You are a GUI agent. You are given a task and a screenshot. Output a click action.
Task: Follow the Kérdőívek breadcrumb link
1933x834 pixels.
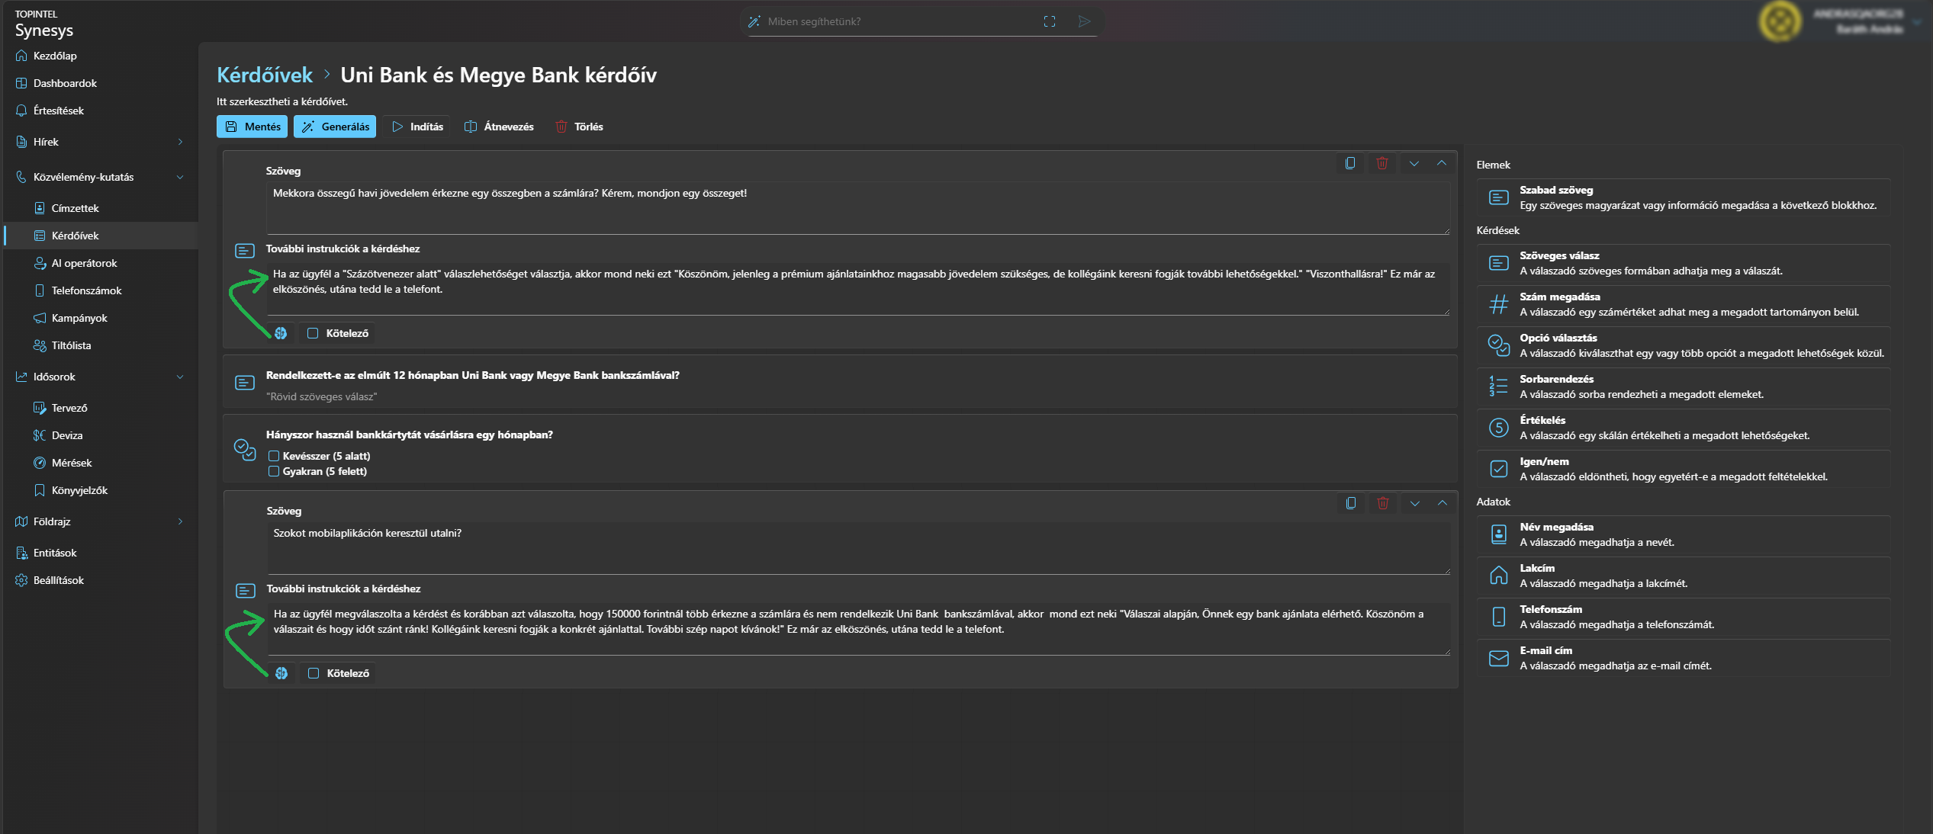pyautogui.click(x=265, y=75)
